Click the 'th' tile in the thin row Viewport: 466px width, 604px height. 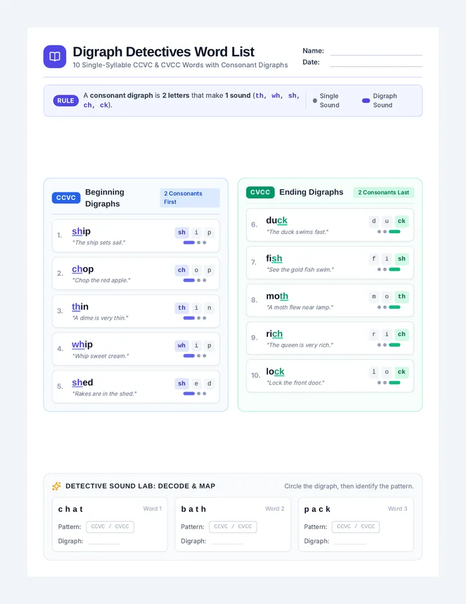point(182,308)
